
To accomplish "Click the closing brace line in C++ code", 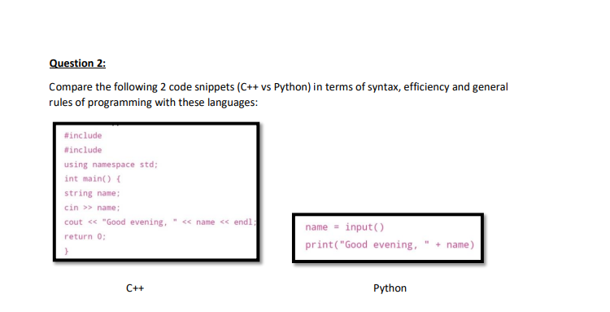I will [x=66, y=251].
